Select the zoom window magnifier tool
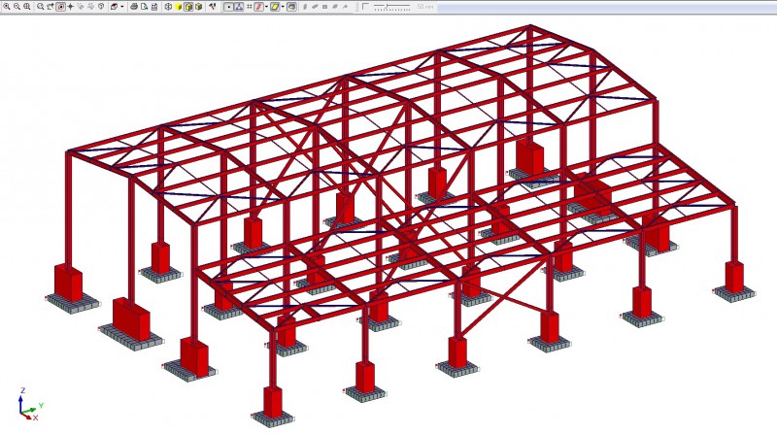The height and width of the screenshot is (434, 777). click(40, 7)
